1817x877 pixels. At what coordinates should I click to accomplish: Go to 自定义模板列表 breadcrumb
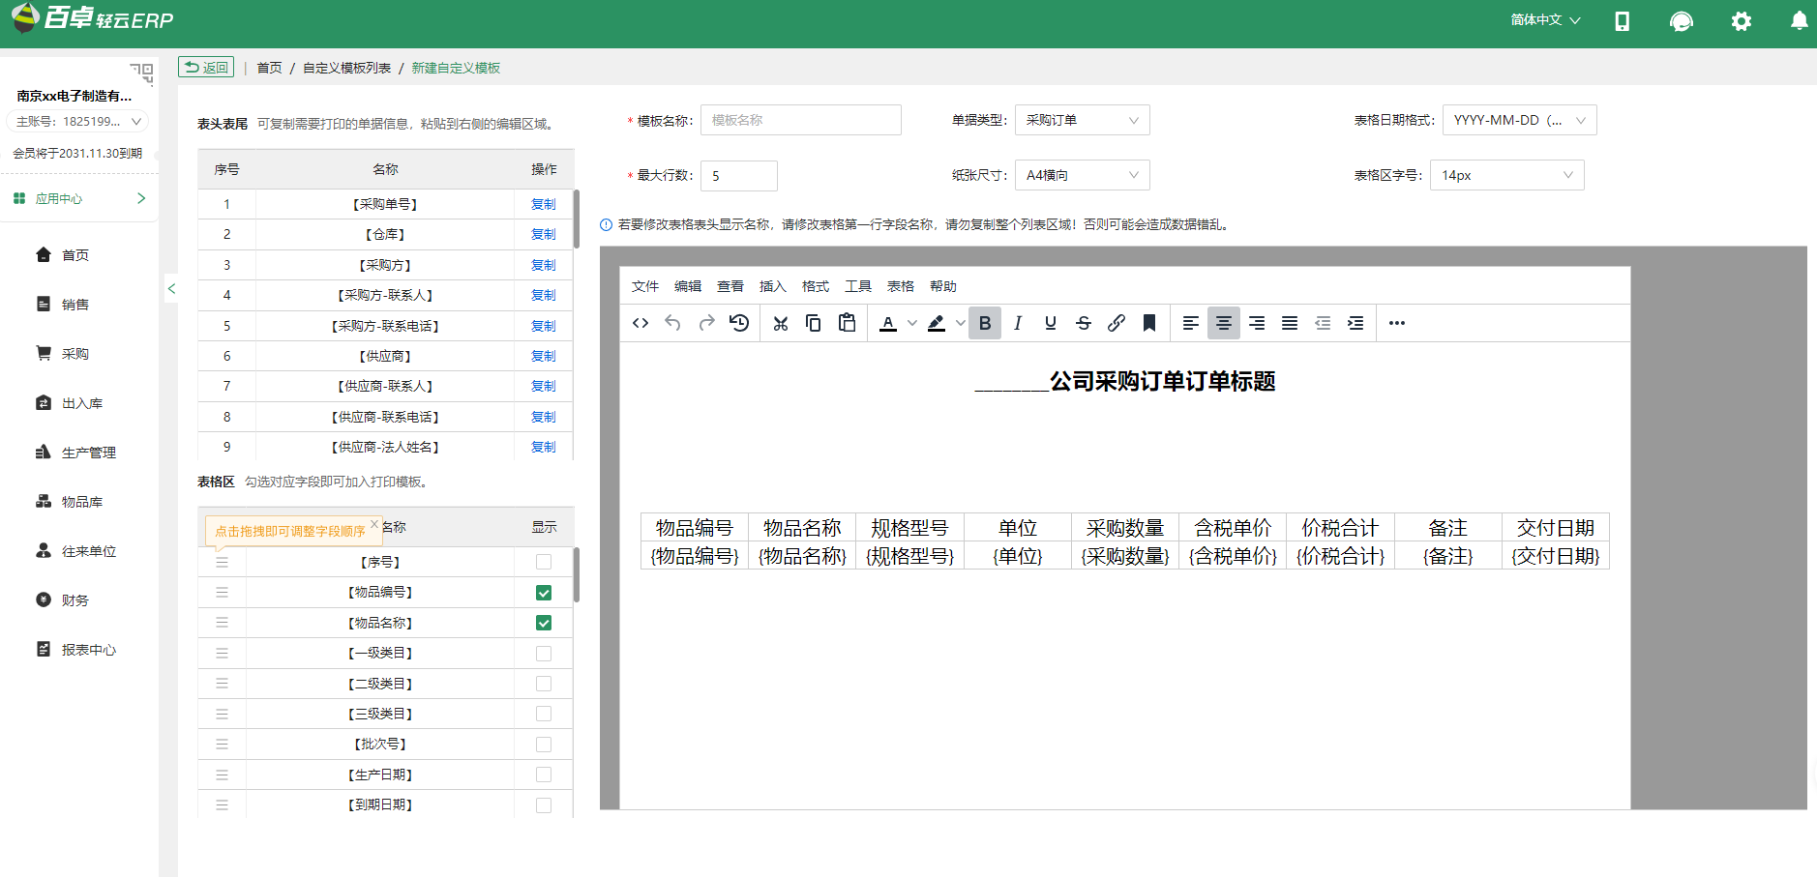click(346, 68)
